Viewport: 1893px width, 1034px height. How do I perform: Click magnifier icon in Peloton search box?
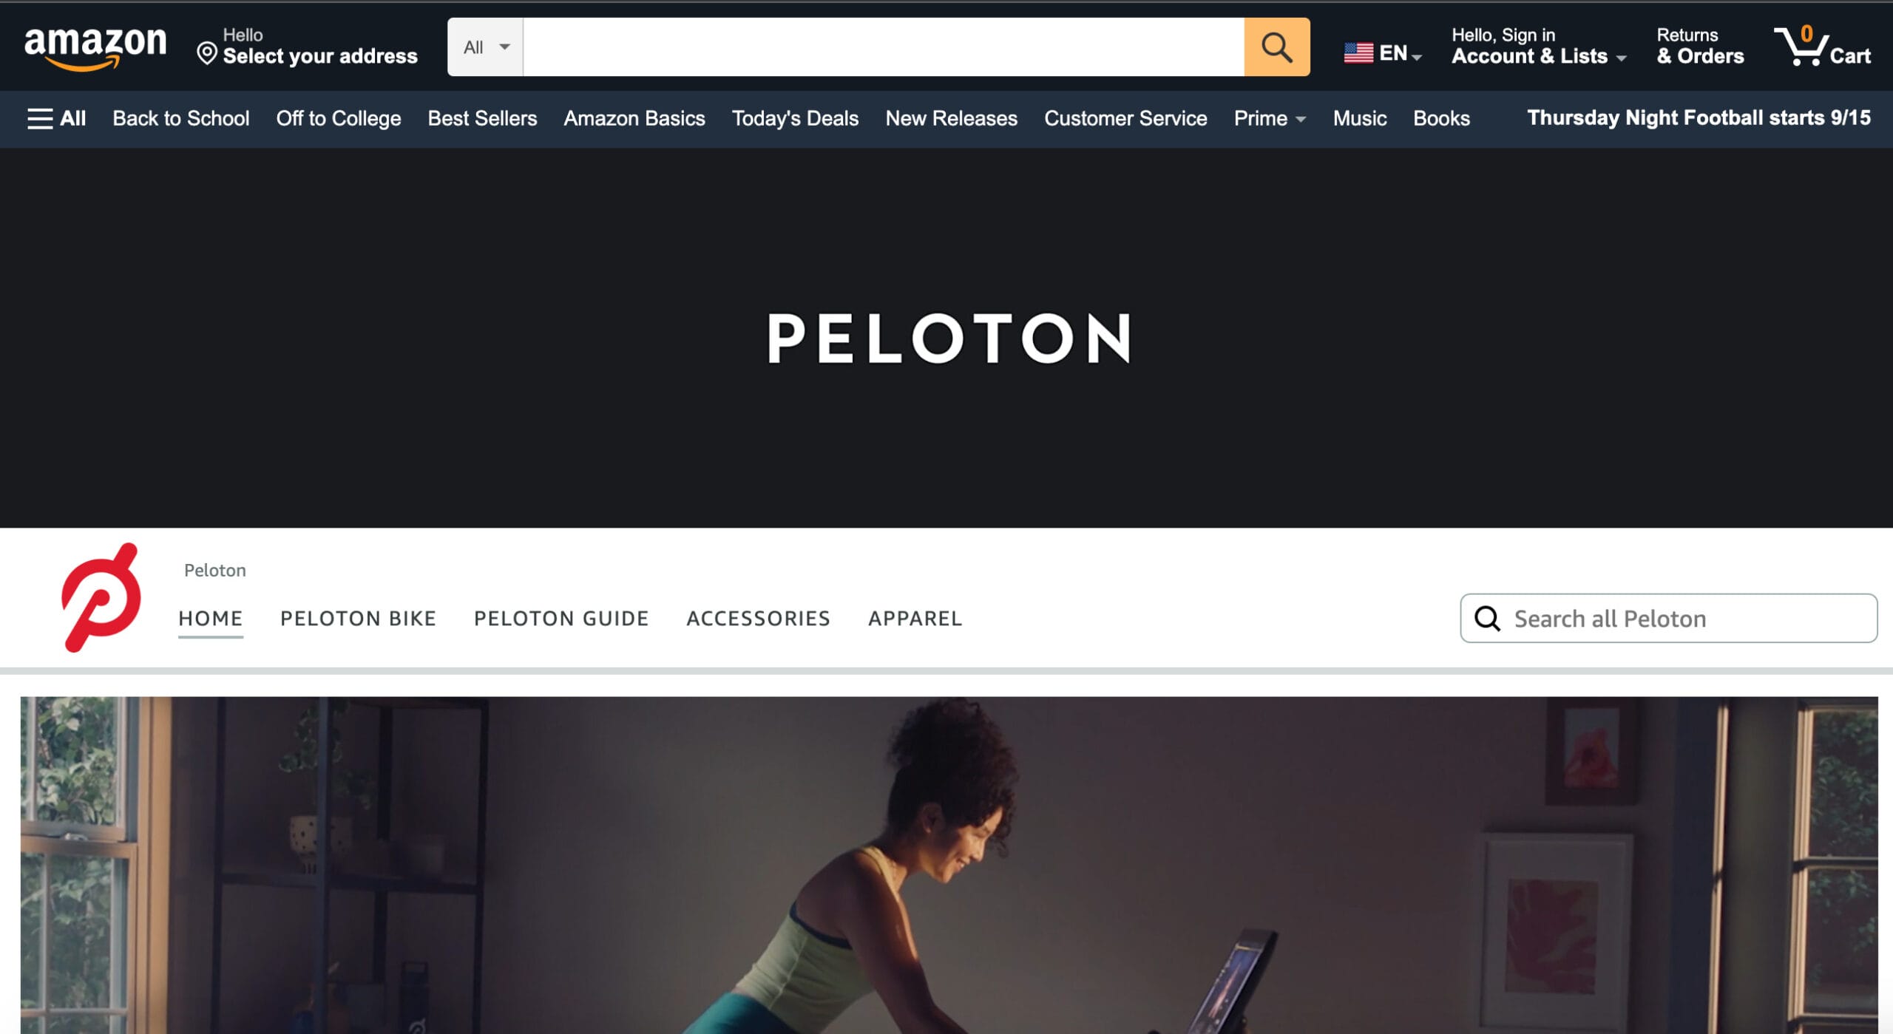pyautogui.click(x=1487, y=619)
